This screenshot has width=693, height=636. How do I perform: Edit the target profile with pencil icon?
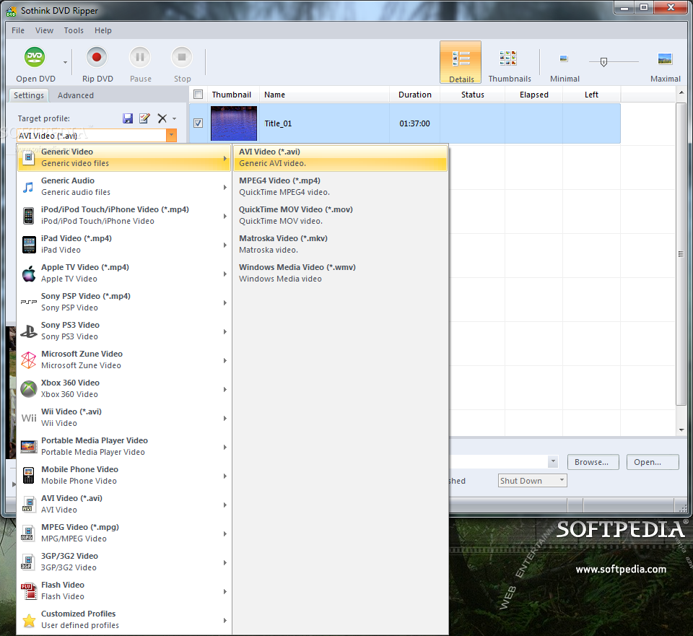pos(144,118)
